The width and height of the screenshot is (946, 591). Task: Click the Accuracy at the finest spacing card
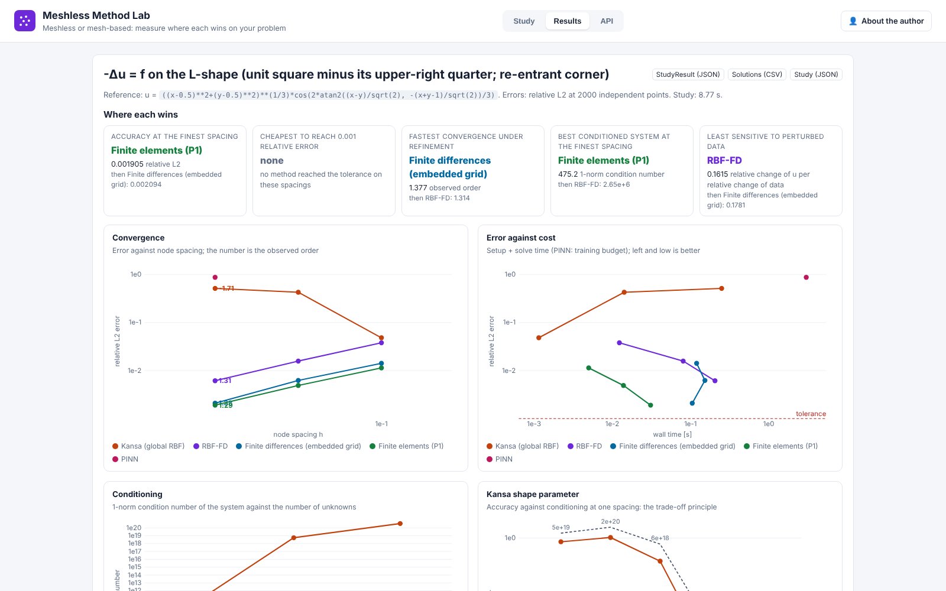175,171
